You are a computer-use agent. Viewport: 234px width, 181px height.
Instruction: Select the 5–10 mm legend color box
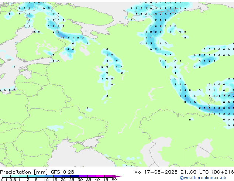point(40,176)
